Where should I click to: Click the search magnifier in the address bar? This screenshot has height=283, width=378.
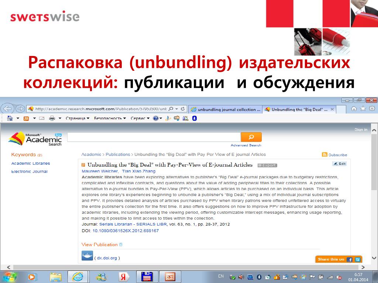171,109
